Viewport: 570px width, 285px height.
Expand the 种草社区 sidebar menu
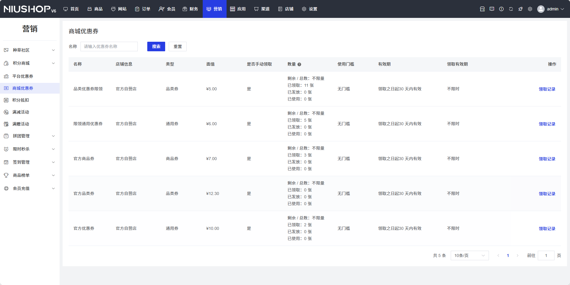pyautogui.click(x=30, y=50)
